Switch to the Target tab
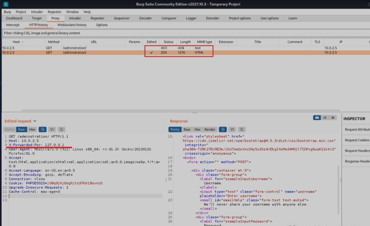 coord(37,18)
